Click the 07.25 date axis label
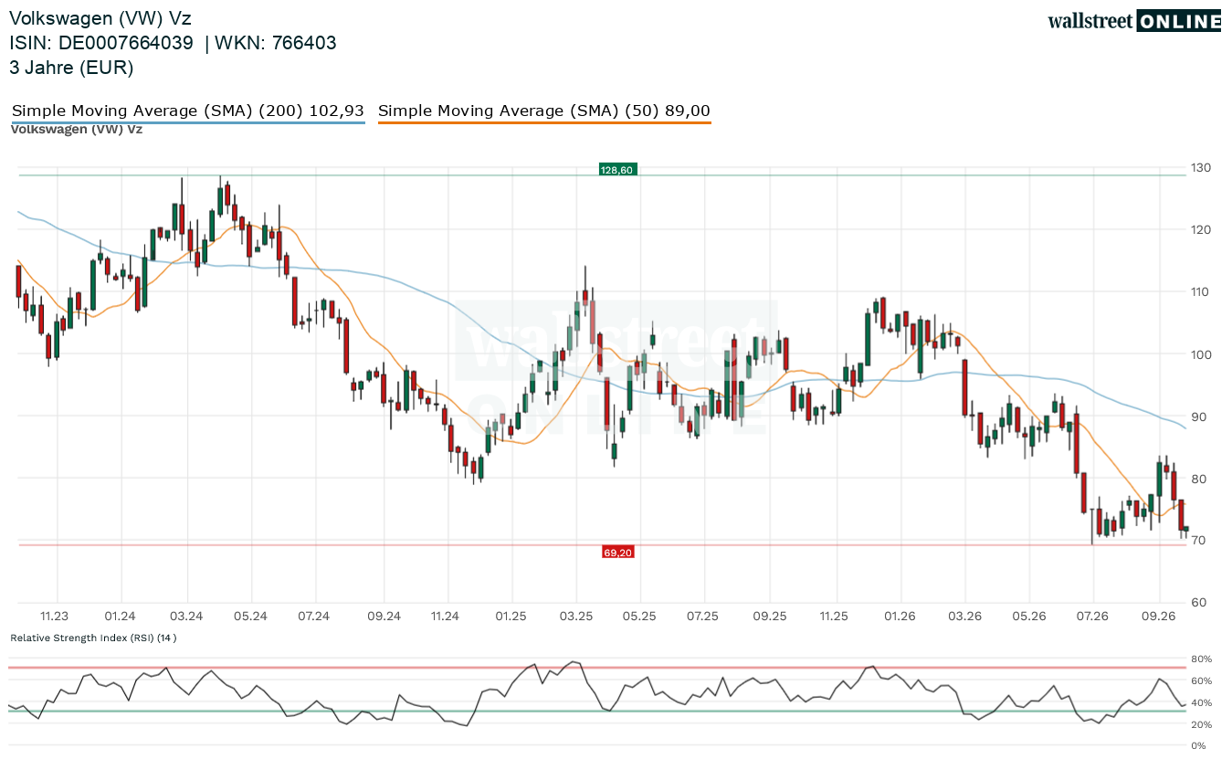 click(x=703, y=617)
